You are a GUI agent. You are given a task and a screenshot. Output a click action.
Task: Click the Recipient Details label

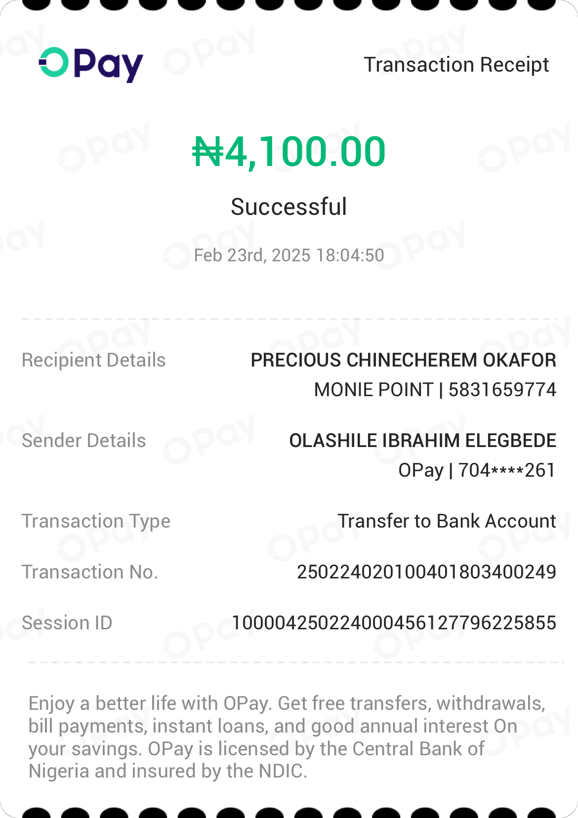pyautogui.click(x=94, y=360)
